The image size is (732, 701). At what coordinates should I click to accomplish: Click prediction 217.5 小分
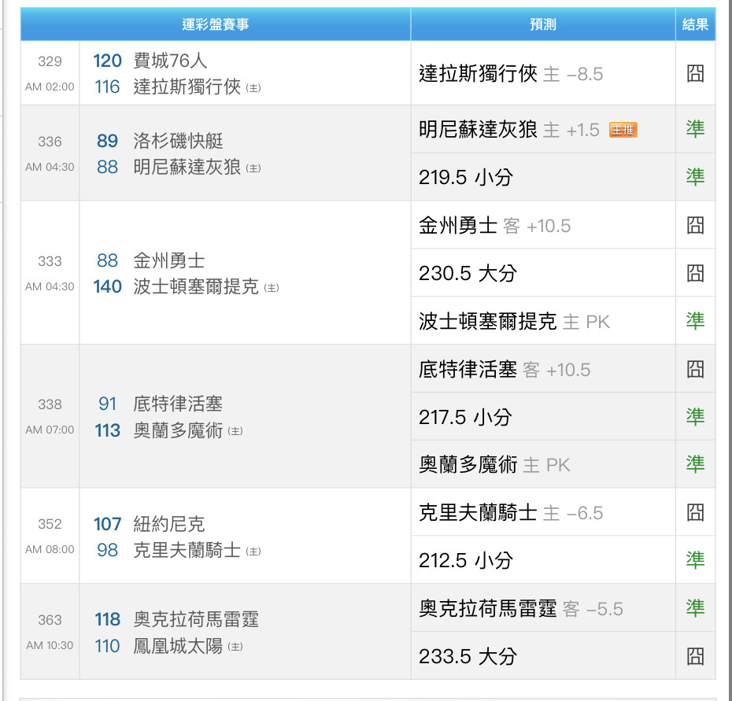[x=465, y=417]
